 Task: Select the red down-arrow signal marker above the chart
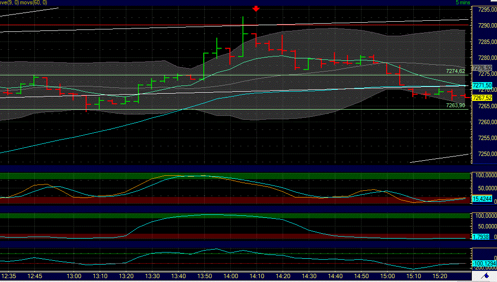(x=256, y=8)
